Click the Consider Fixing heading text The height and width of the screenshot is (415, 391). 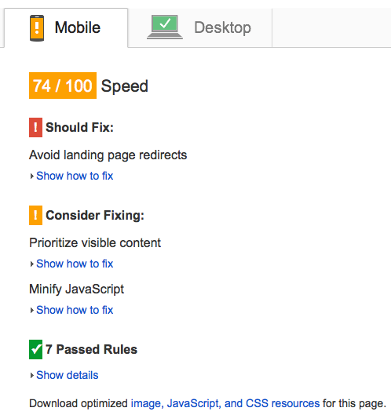pos(95,215)
